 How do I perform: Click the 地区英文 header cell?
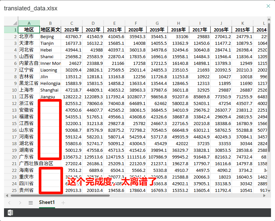click(50, 30)
